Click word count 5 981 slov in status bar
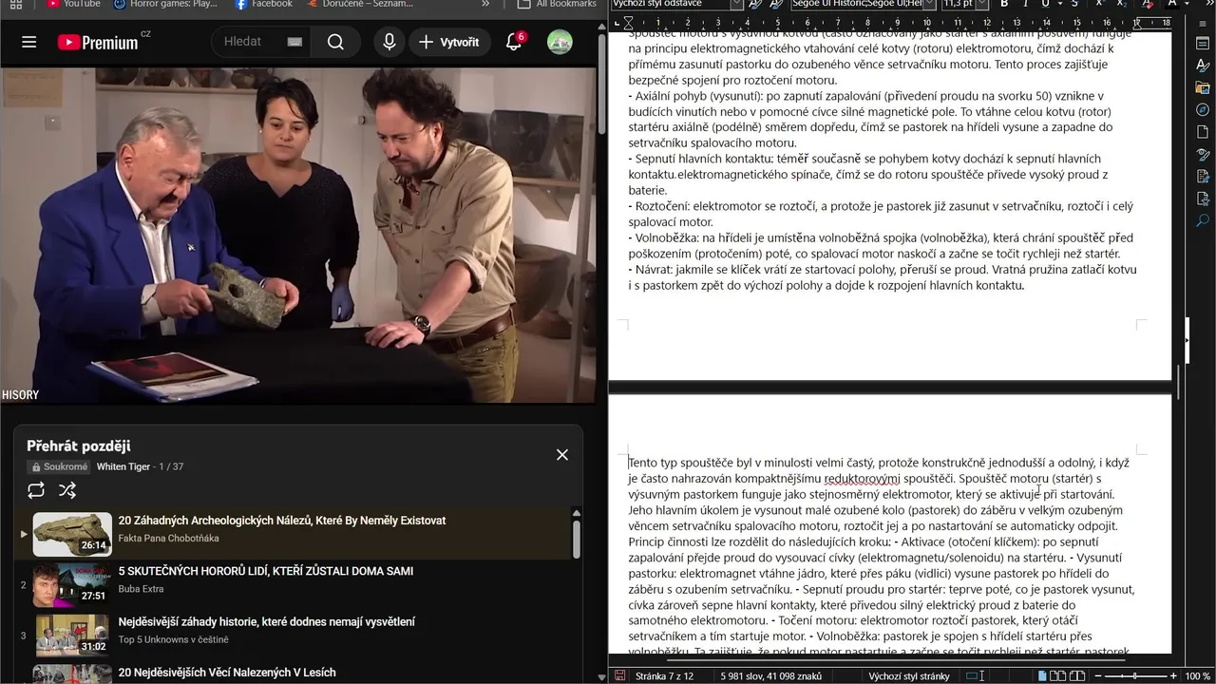This screenshot has height=684, width=1216. pyautogui.click(x=770, y=676)
